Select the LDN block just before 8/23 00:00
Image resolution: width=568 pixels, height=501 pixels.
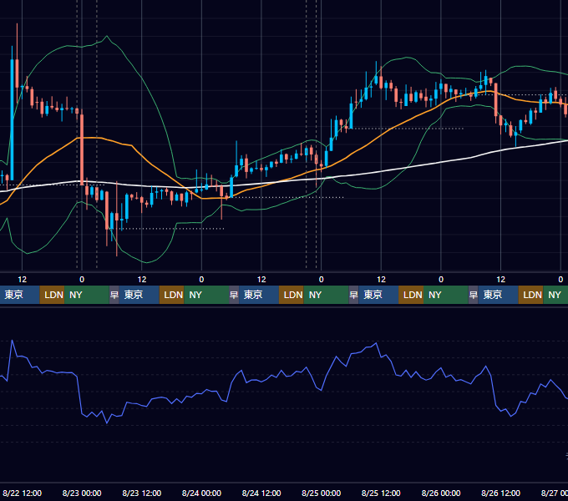(x=52, y=295)
